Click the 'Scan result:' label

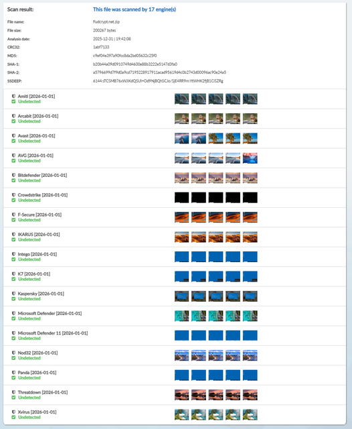(x=21, y=9)
